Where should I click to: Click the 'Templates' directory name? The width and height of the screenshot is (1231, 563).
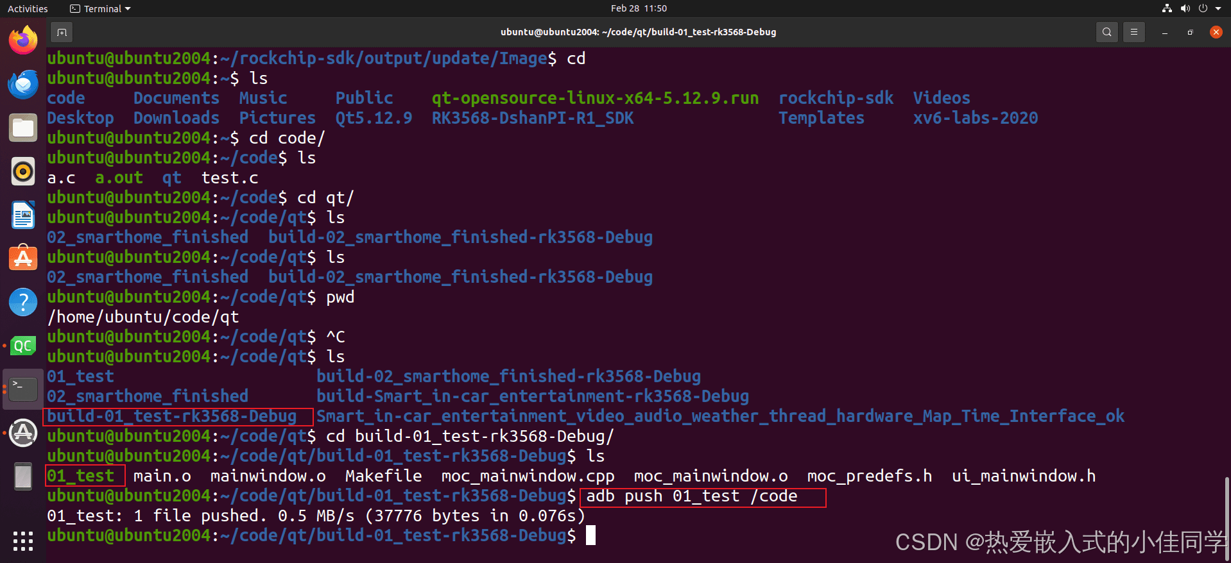point(822,118)
